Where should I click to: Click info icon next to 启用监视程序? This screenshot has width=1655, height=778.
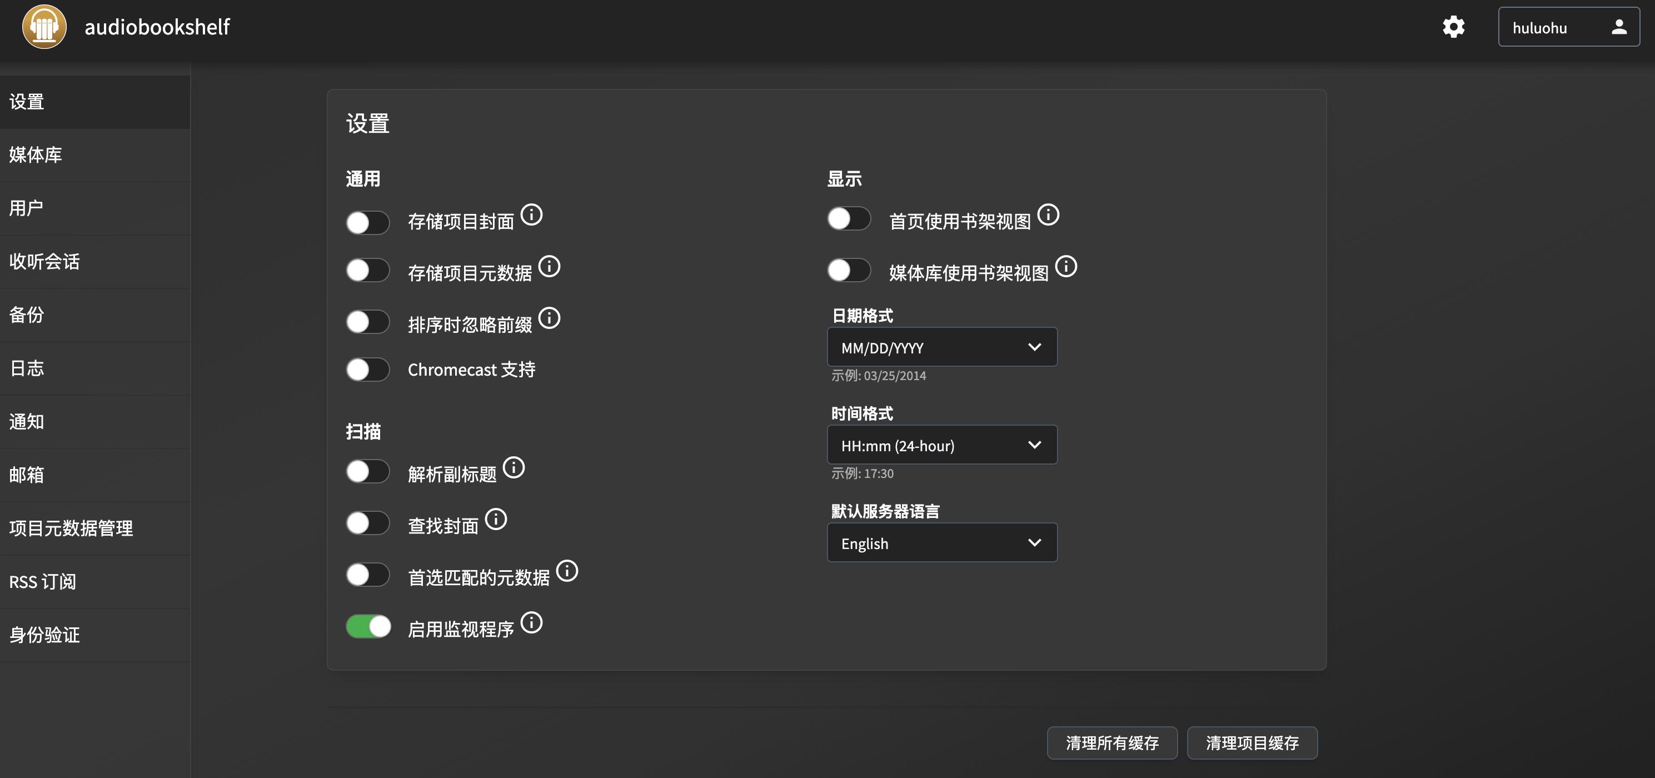click(531, 622)
